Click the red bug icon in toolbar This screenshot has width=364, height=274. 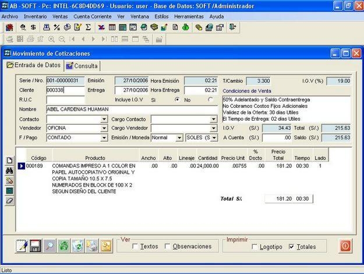tap(9, 27)
